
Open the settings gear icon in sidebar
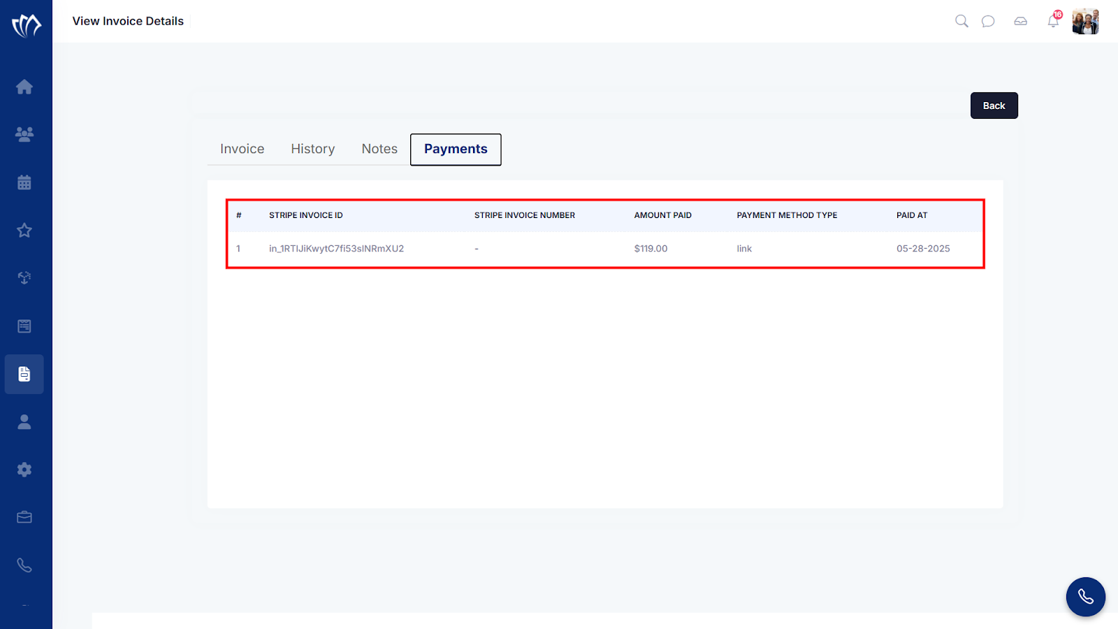click(x=24, y=470)
